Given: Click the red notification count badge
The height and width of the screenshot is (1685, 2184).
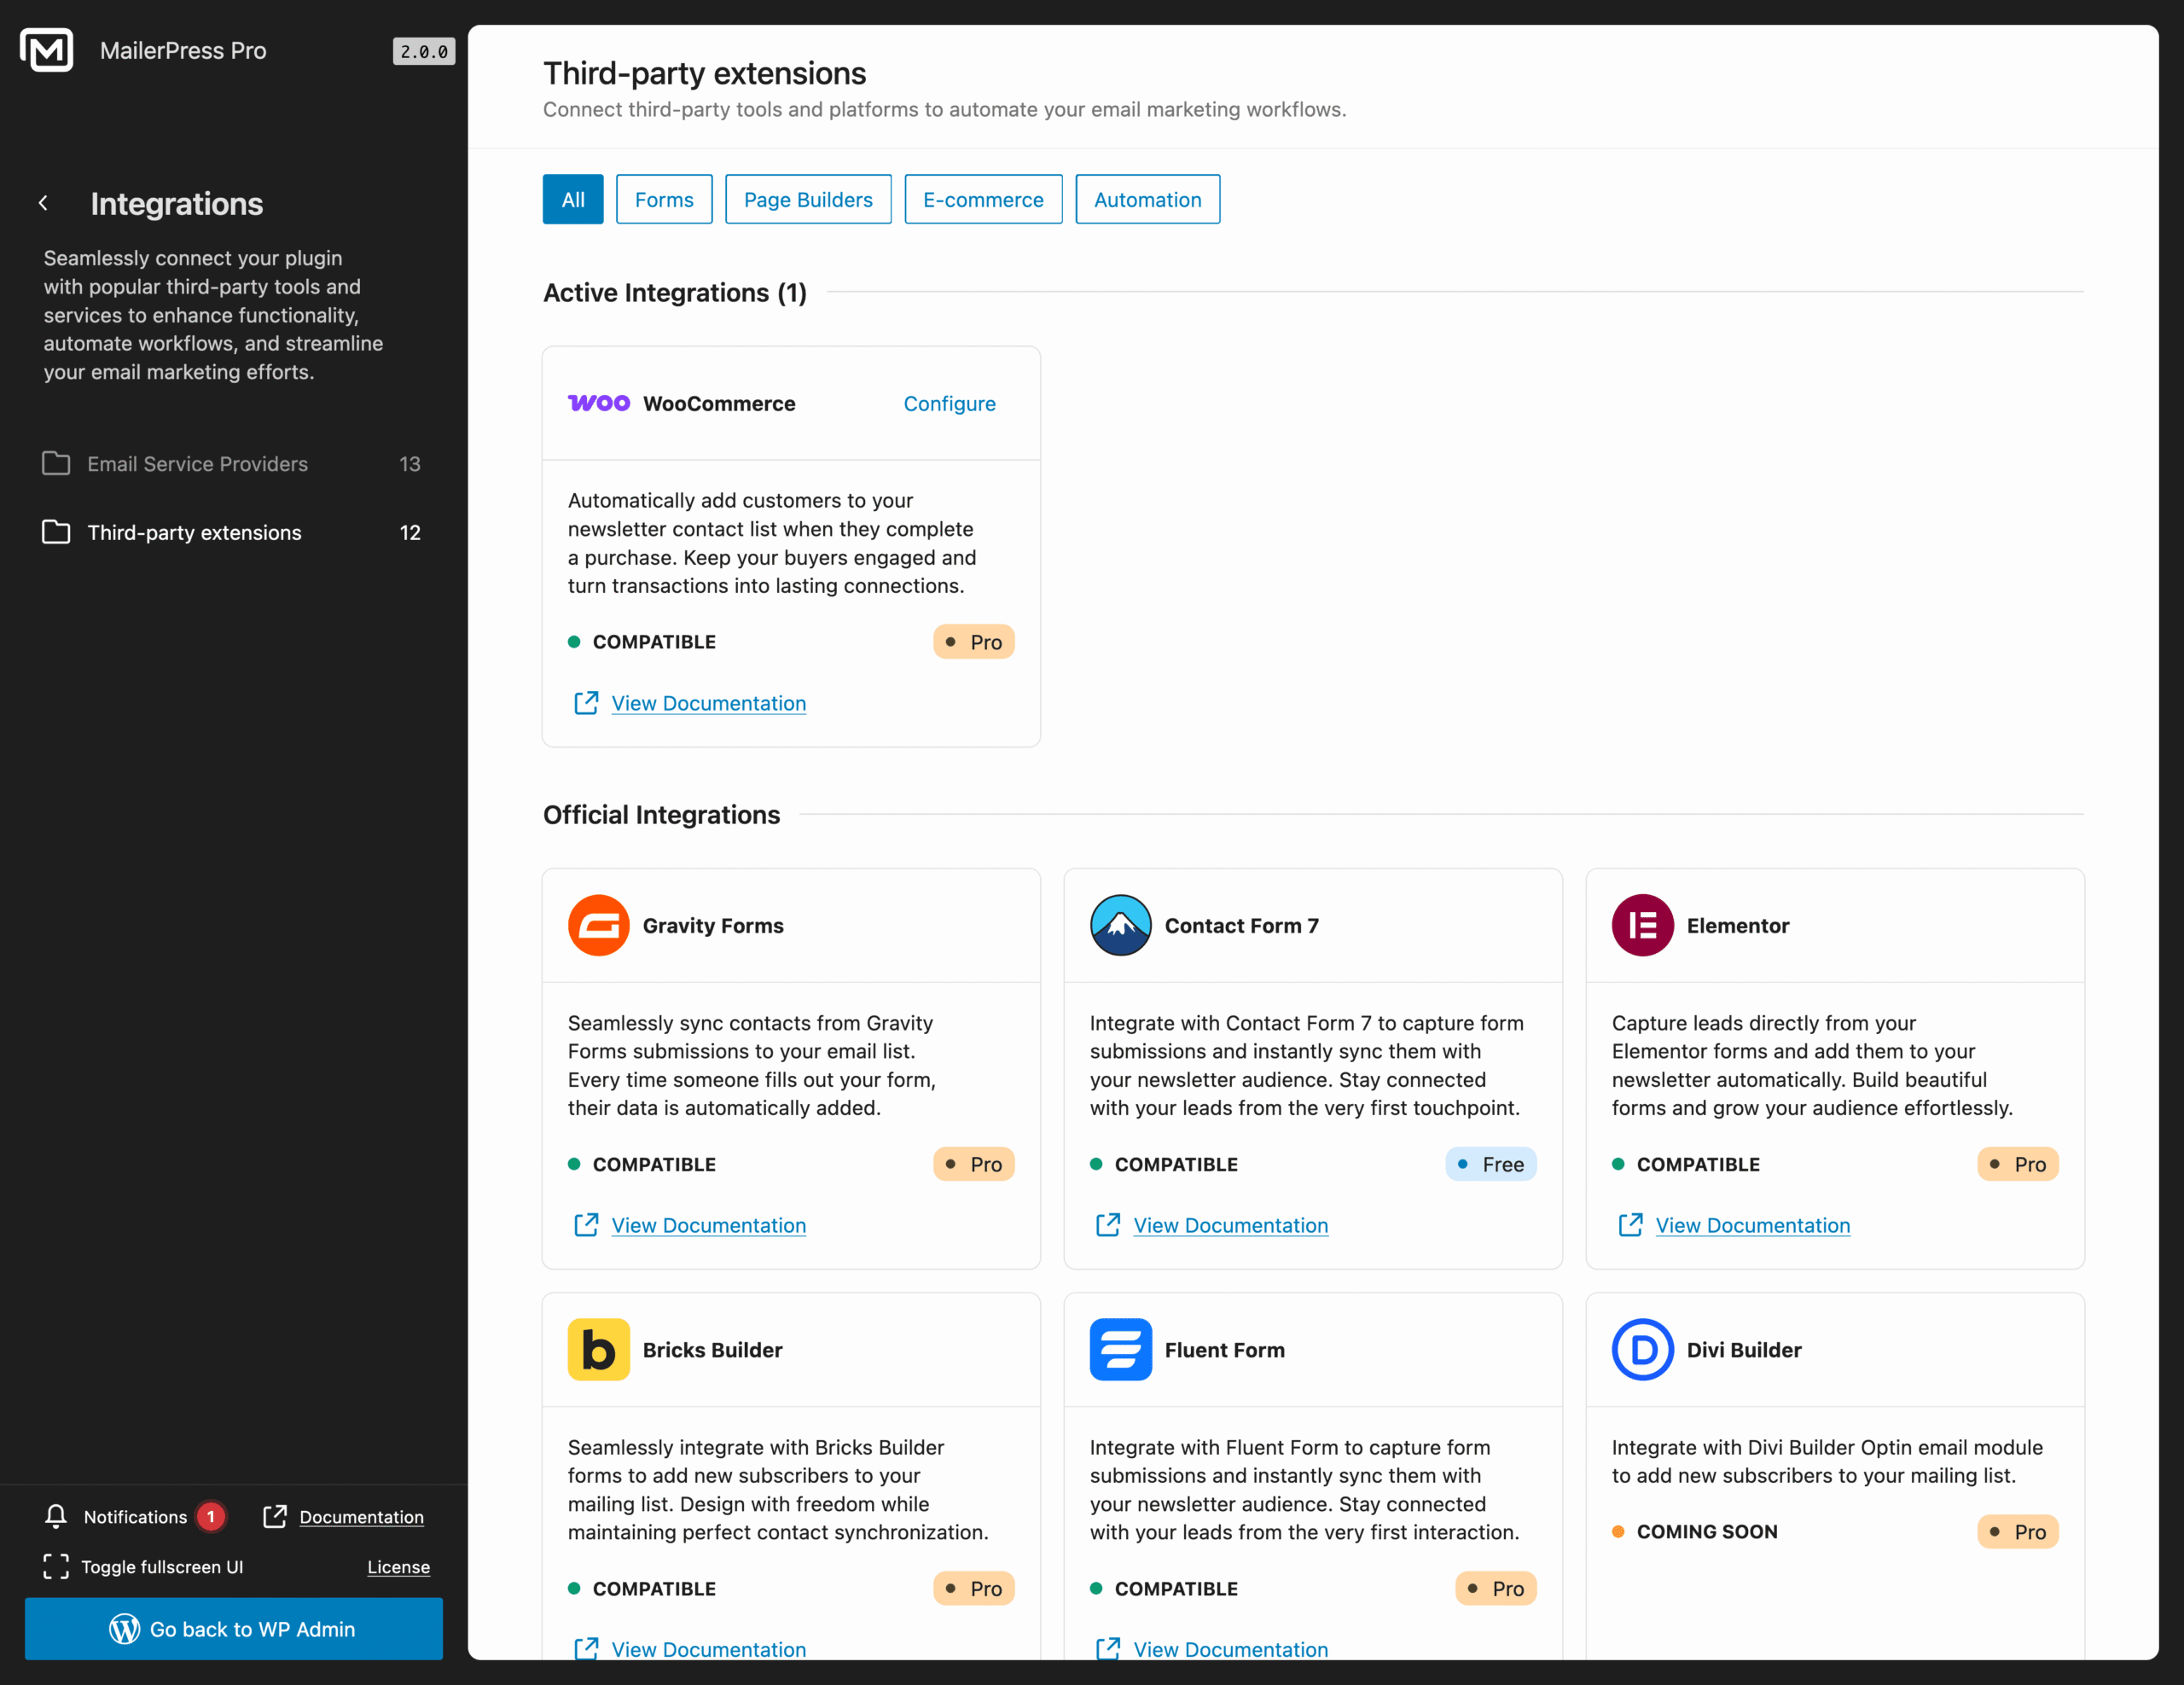Looking at the screenshot, I should (x=210, y=1517).
